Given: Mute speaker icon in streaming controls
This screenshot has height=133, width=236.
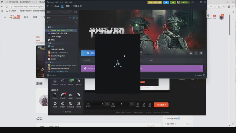Looking at the screenshot, I should click(x=113, y=104).
